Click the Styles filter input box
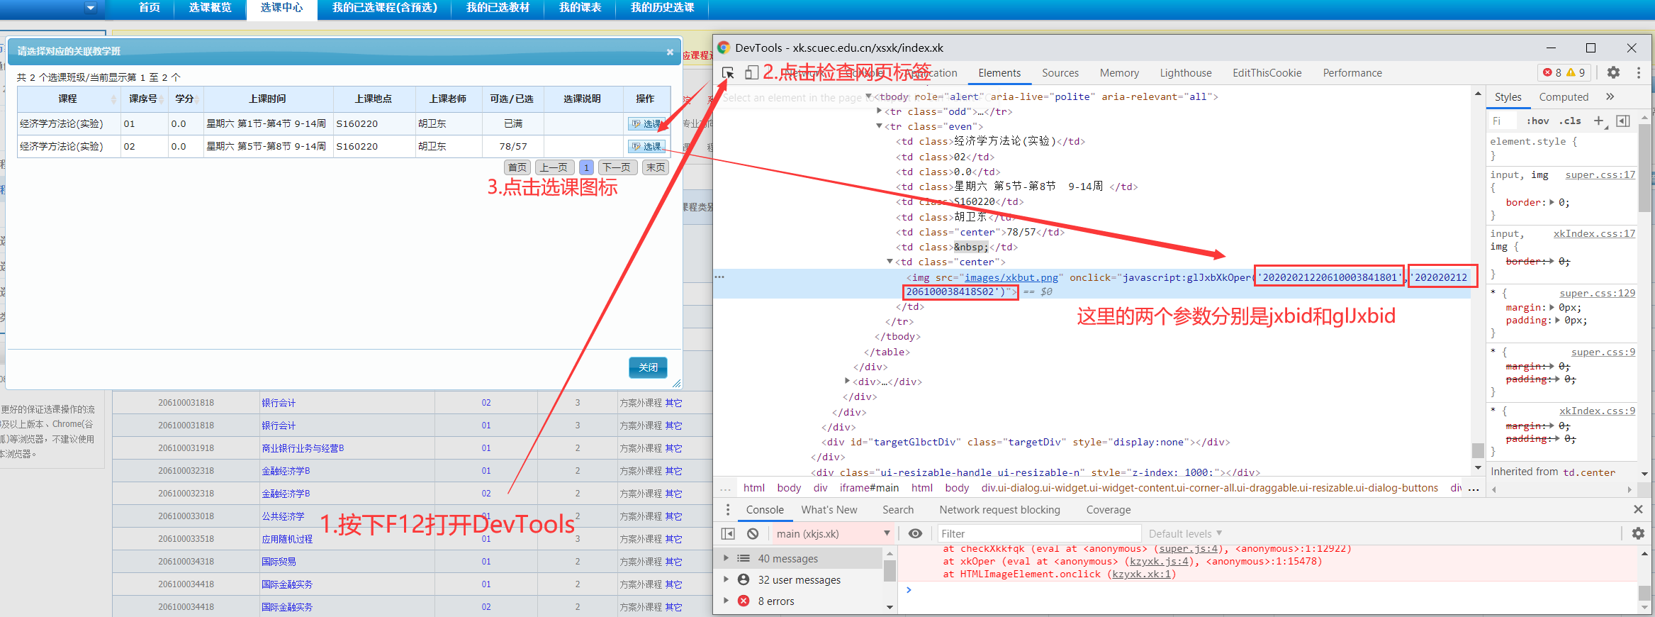Image resolution: width=1655 pixels, height=617 pixels. pos(1503,121)
